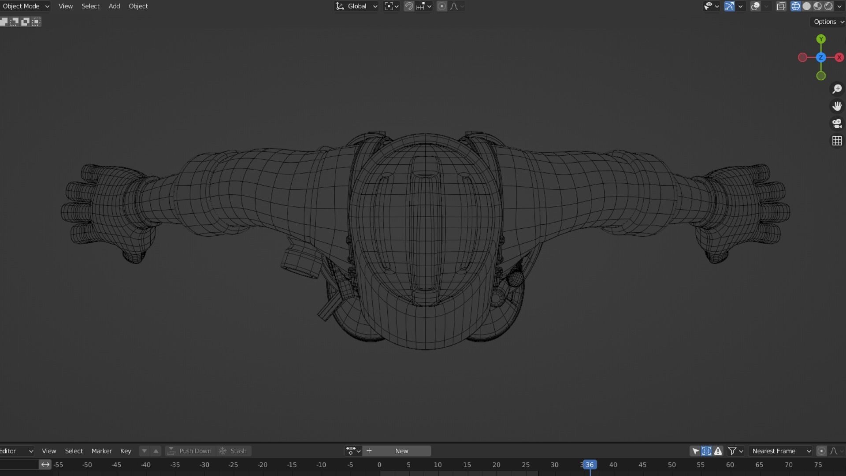Toggle only show selected arrow icon
The height and width of the screenshot is (476, 846).
695,451
